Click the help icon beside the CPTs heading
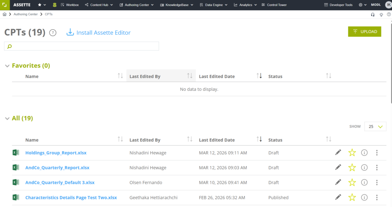Viewport: 392px width, 207px height. (x=53, y=33)
